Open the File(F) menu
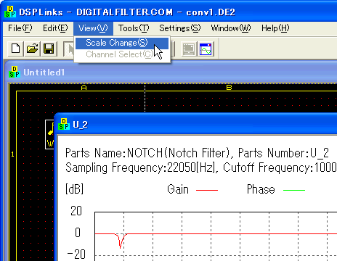This screenshot has height=261, width=337. click(x=20, y=28)
